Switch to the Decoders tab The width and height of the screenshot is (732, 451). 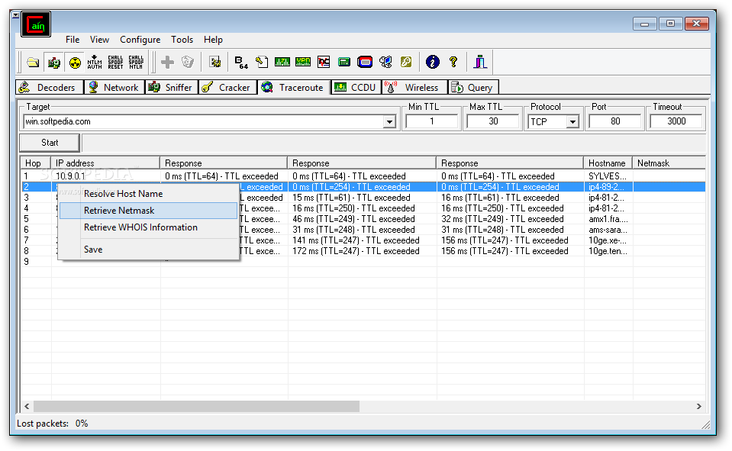pyautogui.click(x=50, y=87)
